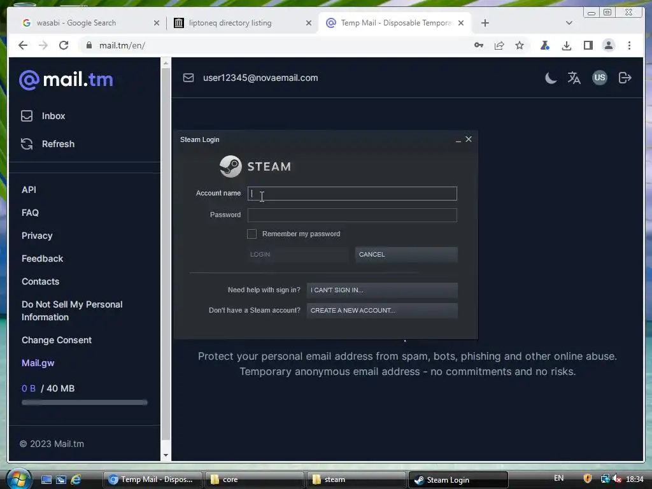Viewport: 652px width, 489px height.
Task: Click the padlock site info icon
Action: (x=89, y=45)
